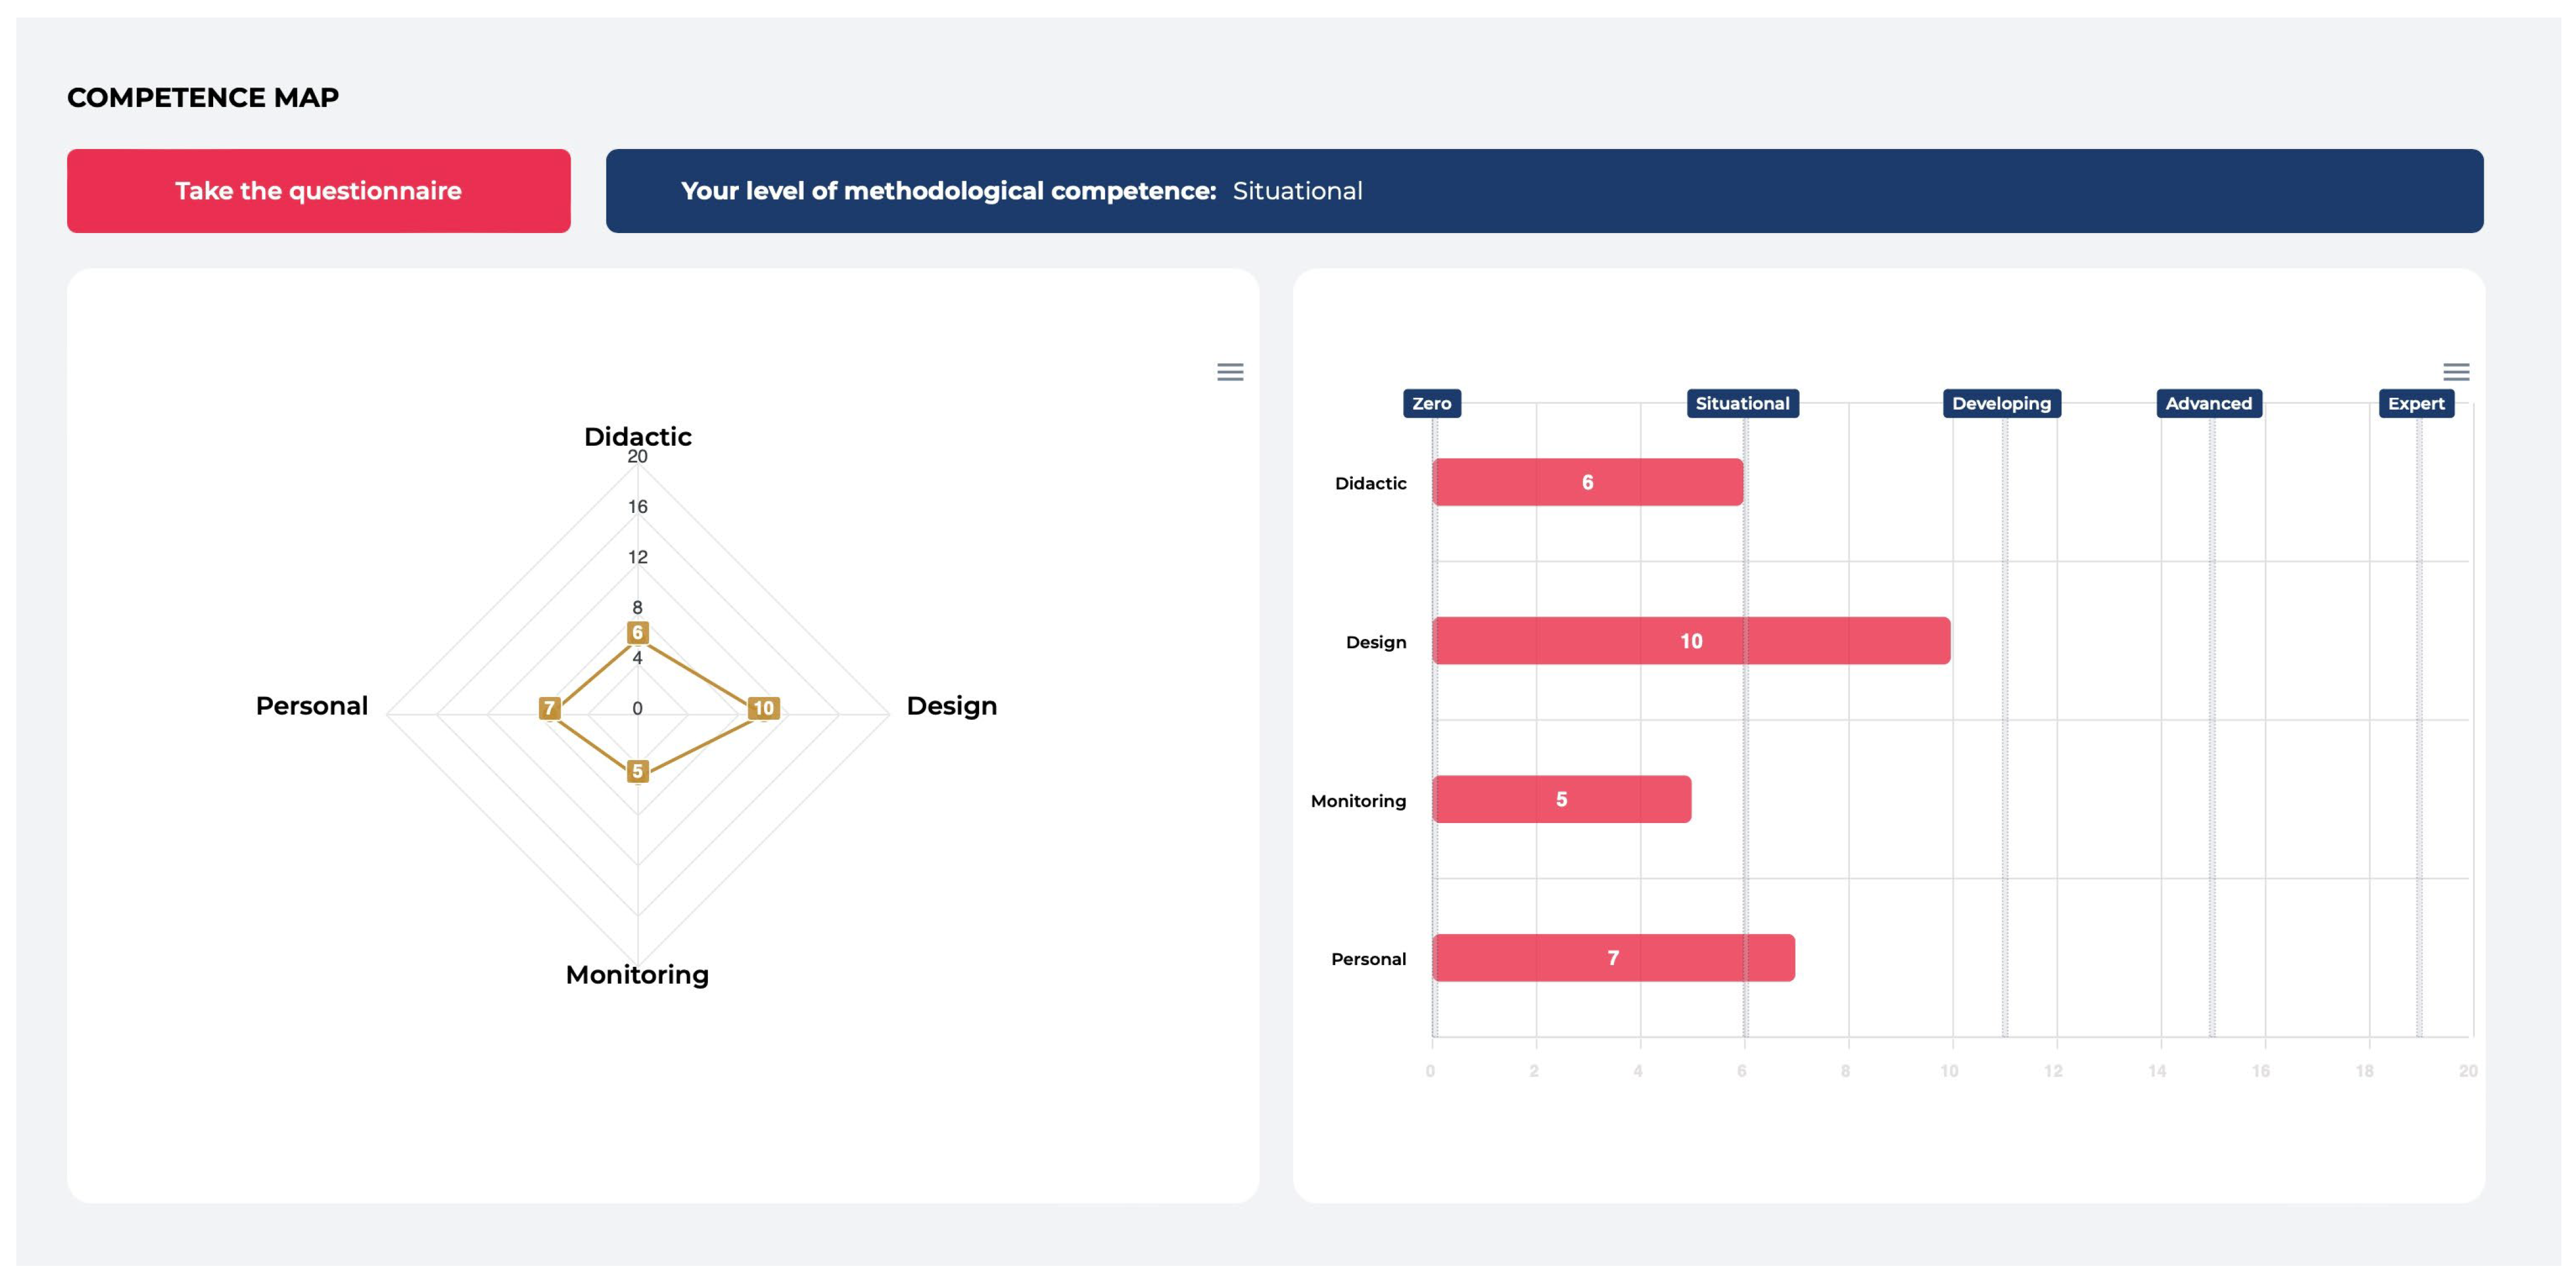Image resolution: width=2576 pixels, height=1284 pixels.
Task: Select the Personal marker labeled 7 on radar
Action: (x=549, y=708)
